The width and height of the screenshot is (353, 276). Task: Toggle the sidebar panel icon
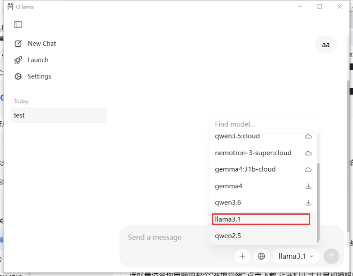[18, 24]
